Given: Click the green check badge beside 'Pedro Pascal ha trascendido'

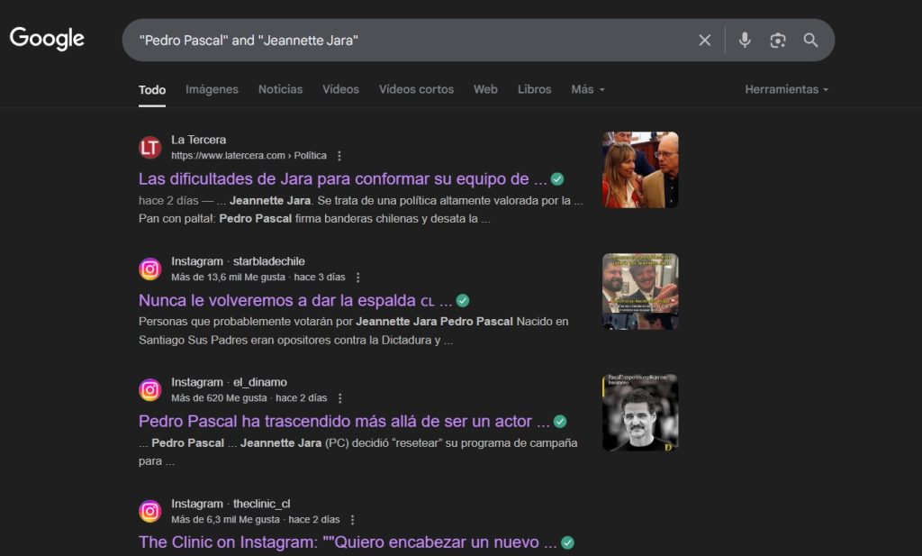Looking at the screenshot, I should point(560,422).
